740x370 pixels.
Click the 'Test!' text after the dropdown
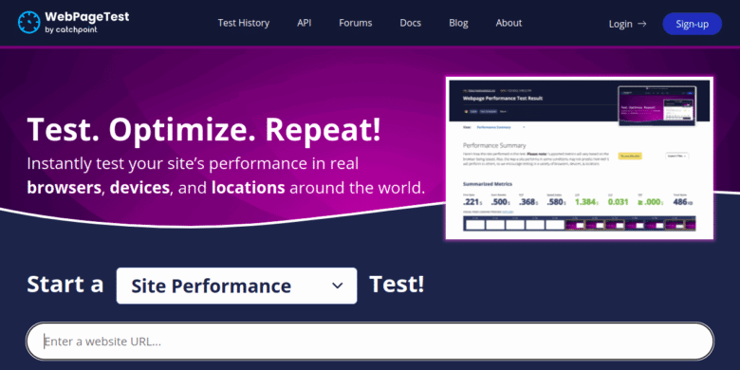397,285
